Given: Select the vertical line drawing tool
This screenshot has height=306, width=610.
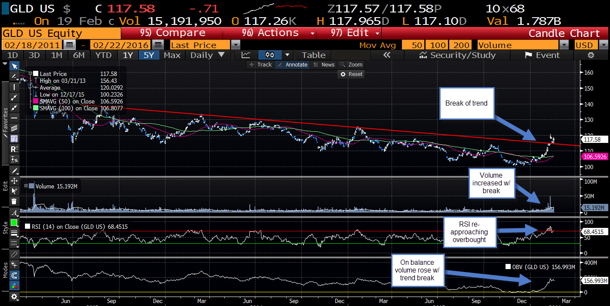Looking at the screenshot, I should pos(14,87).
